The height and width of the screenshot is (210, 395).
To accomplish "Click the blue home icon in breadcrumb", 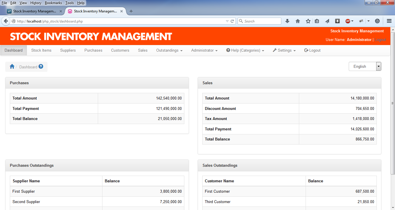I will click(12, 67).
